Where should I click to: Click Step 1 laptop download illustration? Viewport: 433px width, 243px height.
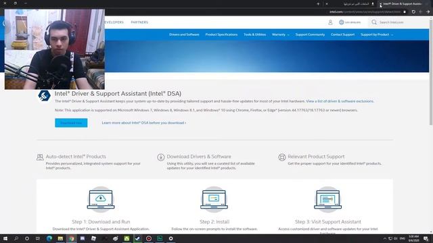(101, 199)
